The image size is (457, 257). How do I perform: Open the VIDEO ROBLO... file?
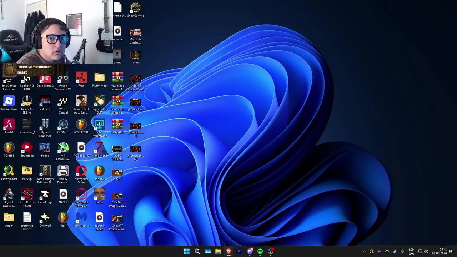click(x=117, y=152)
